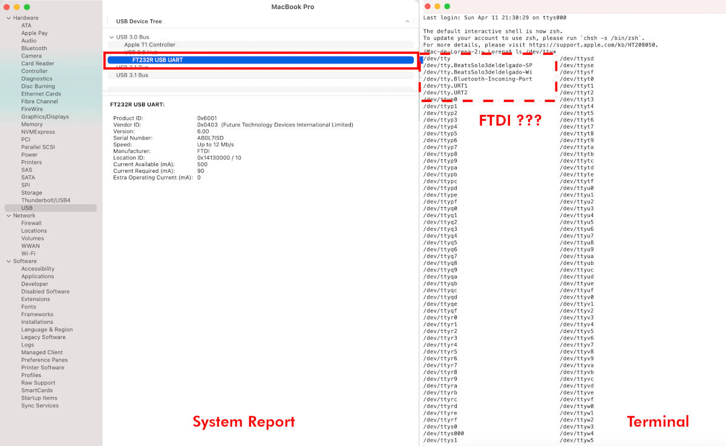This screenshot has width=726, height=446.
Task: Open Startup Items in sidebar
Action: tap(39, 398)
